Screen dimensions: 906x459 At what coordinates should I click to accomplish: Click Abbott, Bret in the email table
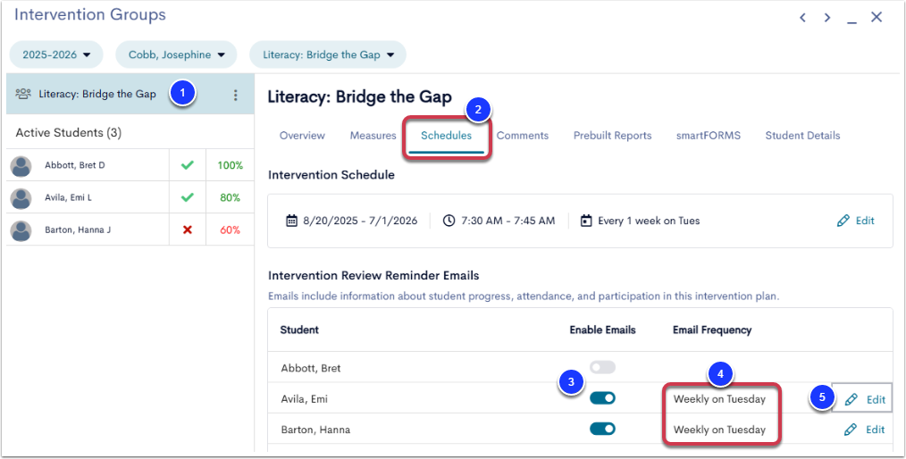[311, 368]
